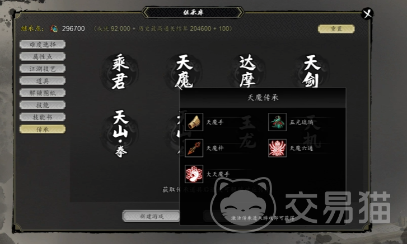Click the 新建游戏 button
The image size is (407, 244).
(151, 216)
